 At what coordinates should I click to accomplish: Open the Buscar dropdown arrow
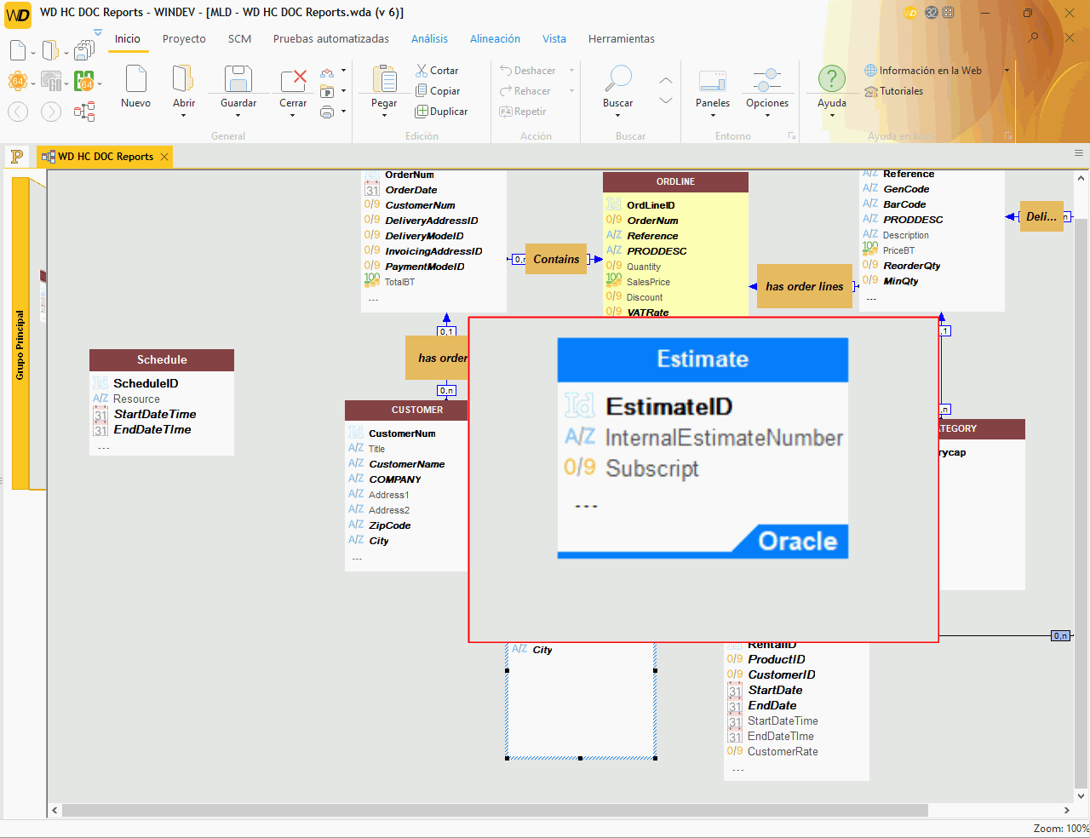[x=617, y=116]
